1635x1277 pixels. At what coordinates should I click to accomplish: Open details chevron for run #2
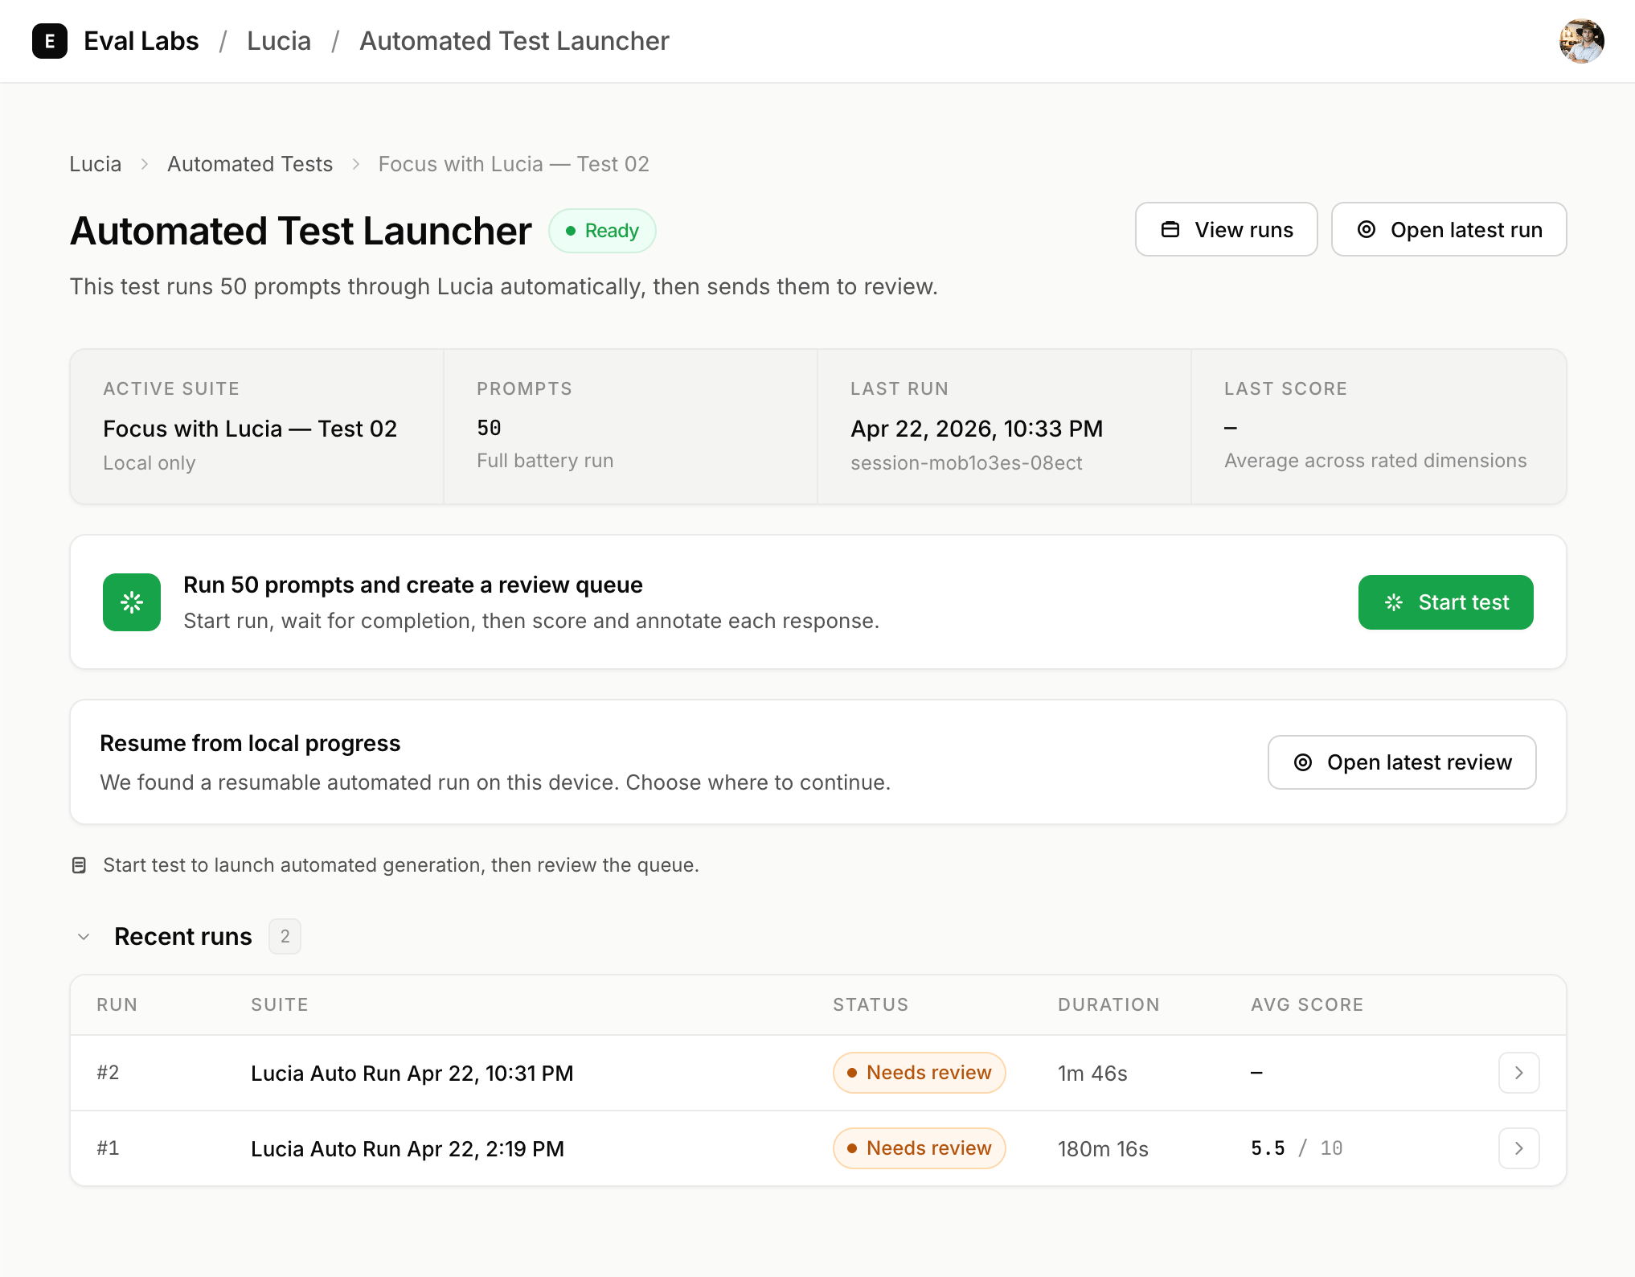click(x=1519, y=1073)
